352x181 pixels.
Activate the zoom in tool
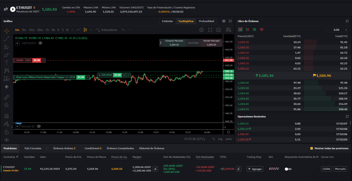coord(6,105)
